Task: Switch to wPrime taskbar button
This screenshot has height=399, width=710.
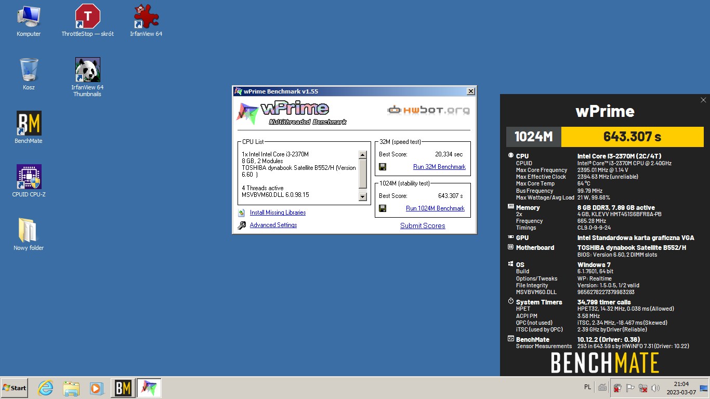Action: pyautogui.click(x=149, y=388)
